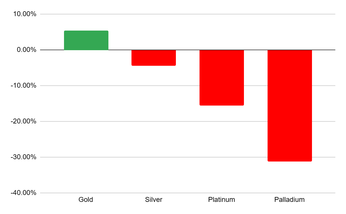Click the 10.00% horizontal gridline
This screenshot has width=346, height=214.
[x=188, y=14]
